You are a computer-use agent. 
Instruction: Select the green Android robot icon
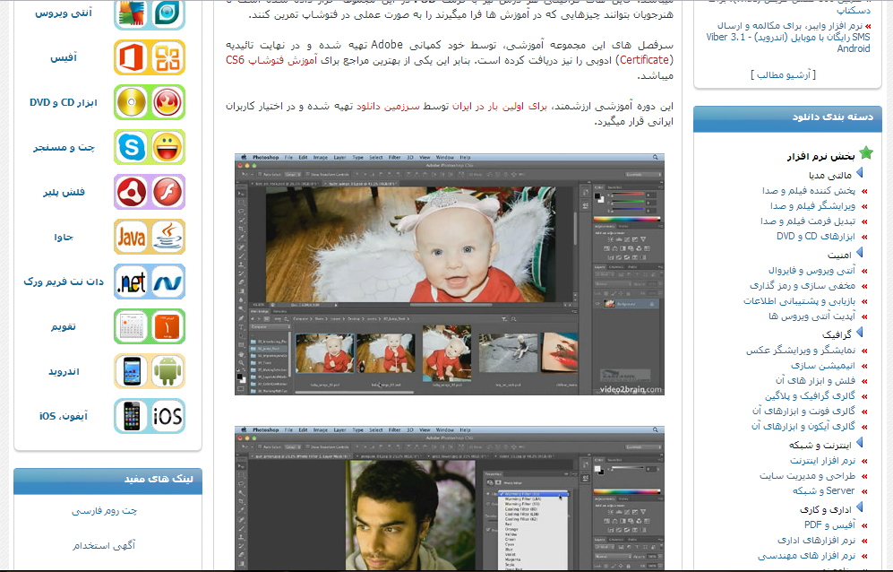pyautogui.click(x=167, y=371)
